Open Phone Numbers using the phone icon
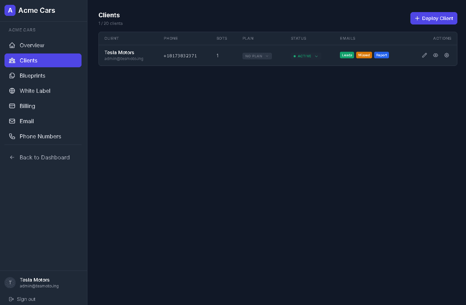The image size is (466, 305). 12,136
